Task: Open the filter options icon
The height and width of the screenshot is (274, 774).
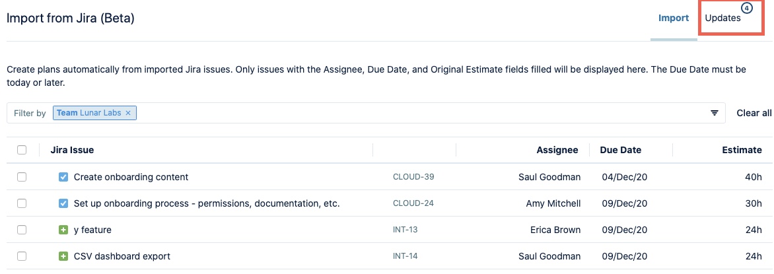Action: 715,113
